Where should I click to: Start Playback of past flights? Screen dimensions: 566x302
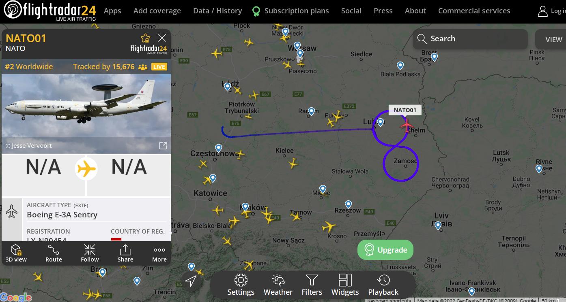click(383, 285)
